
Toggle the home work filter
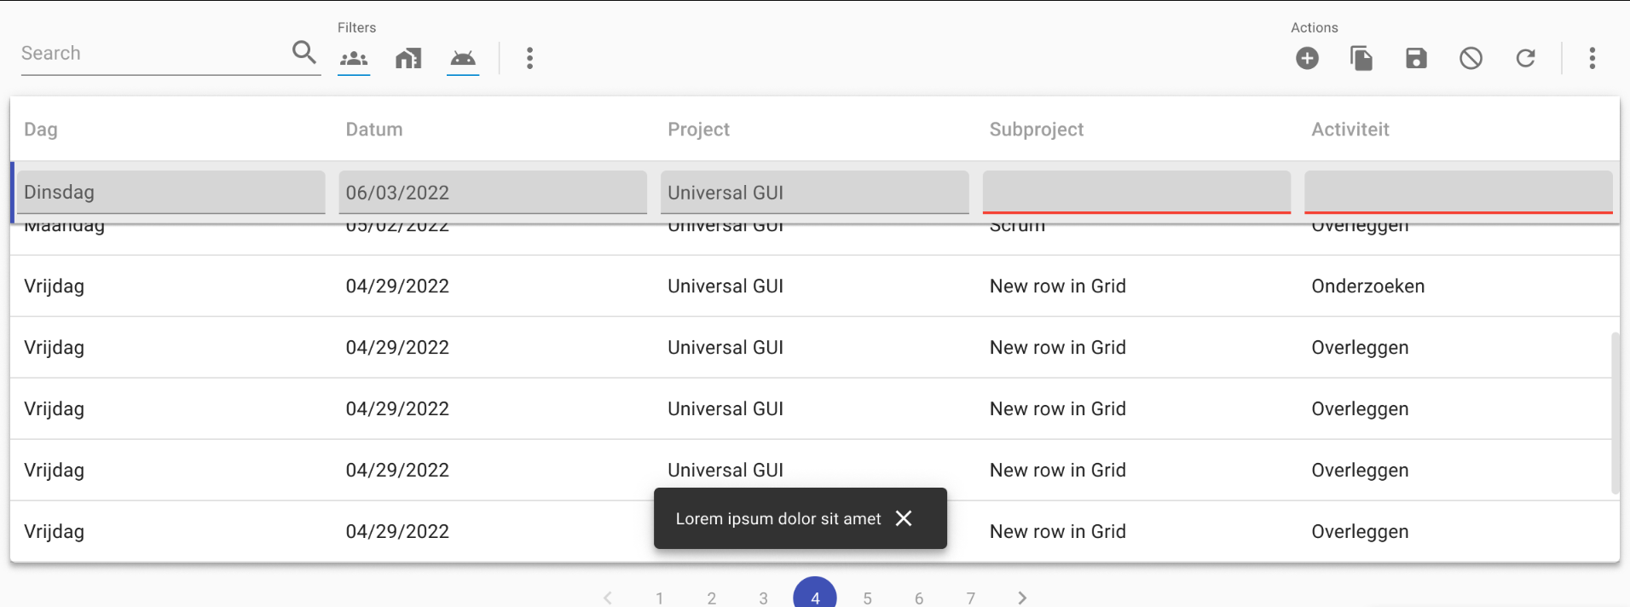click(408, 58)
